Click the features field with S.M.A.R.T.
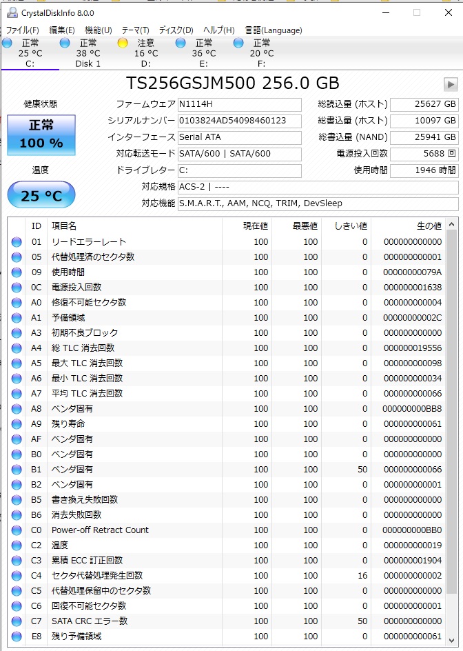Screen dimensions: 463x651 (318, 203)
